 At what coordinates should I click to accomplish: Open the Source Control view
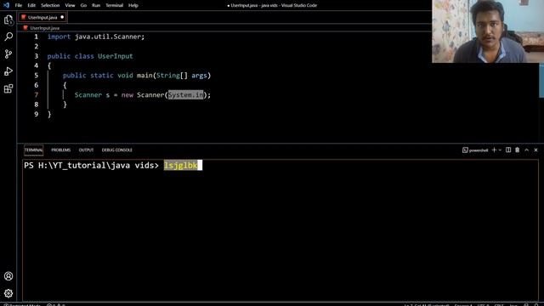(x=8, y=54)
